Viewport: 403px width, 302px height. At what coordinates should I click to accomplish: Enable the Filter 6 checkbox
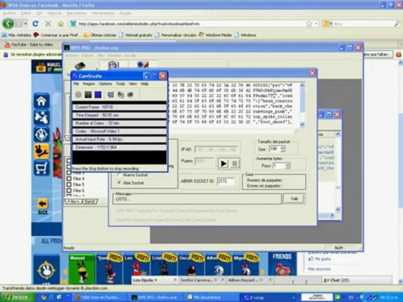point(69,190)
